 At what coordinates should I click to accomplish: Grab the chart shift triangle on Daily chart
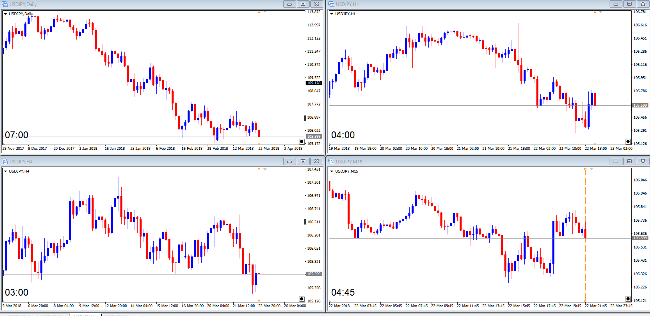265,12
